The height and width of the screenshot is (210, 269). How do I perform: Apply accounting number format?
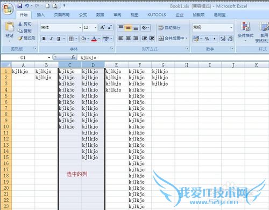pyautogui.click(x=196, y=39)
